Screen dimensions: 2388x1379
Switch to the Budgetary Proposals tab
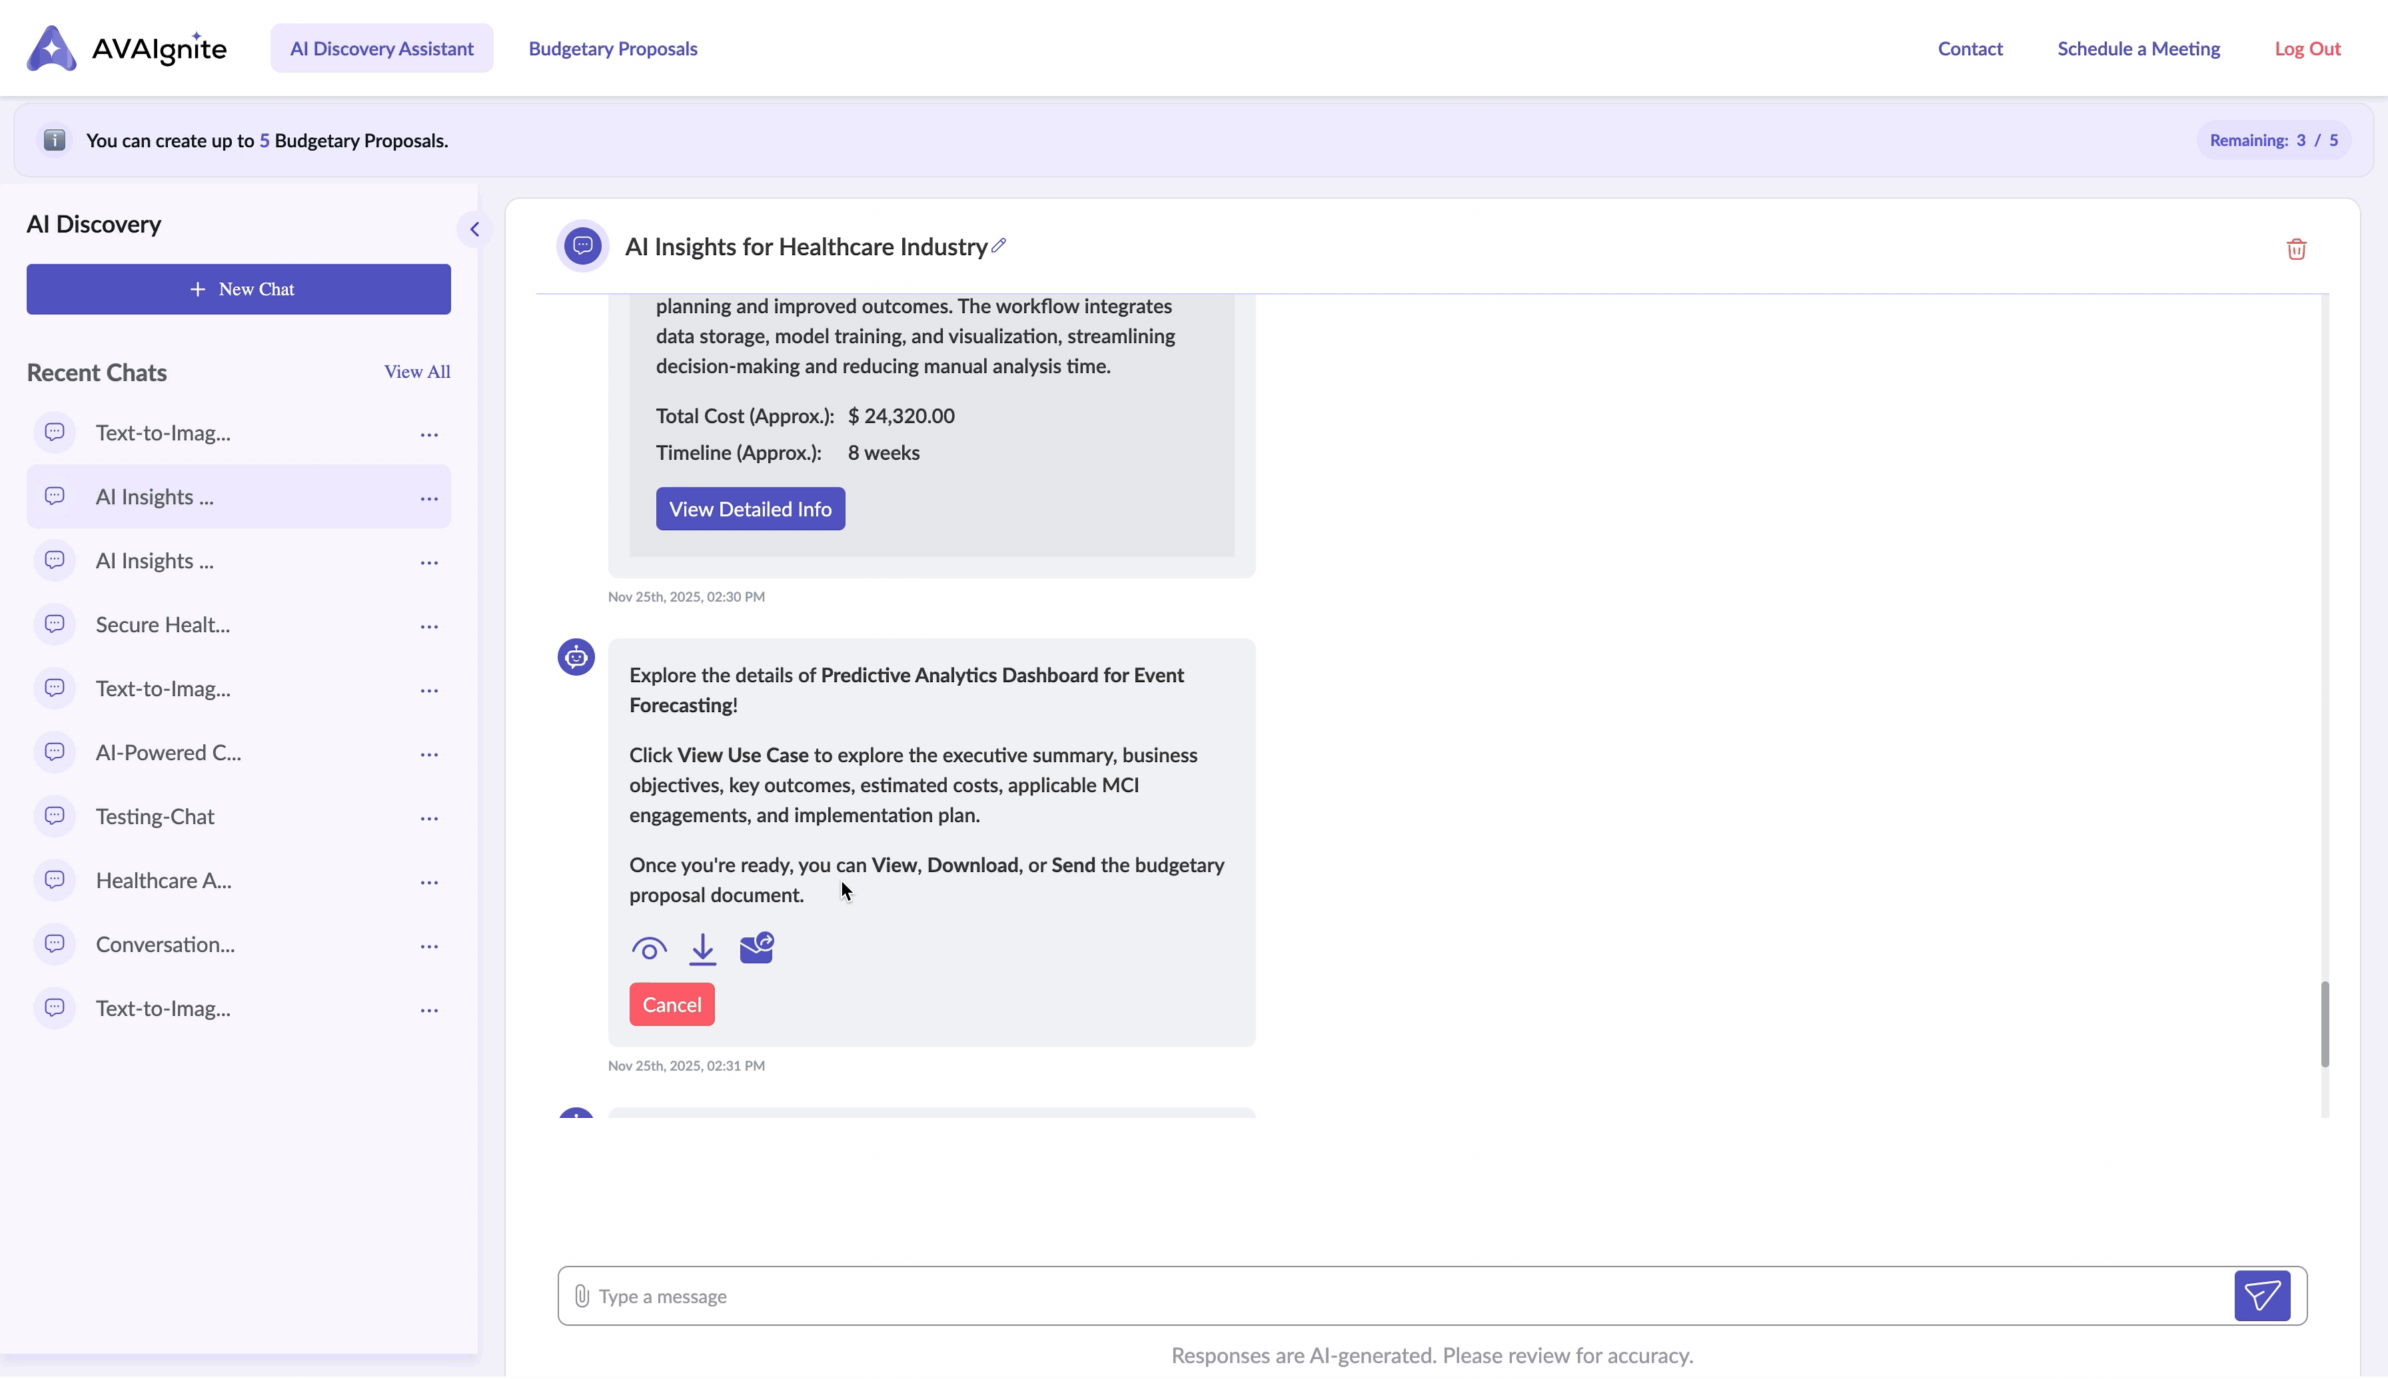(613, 49)
